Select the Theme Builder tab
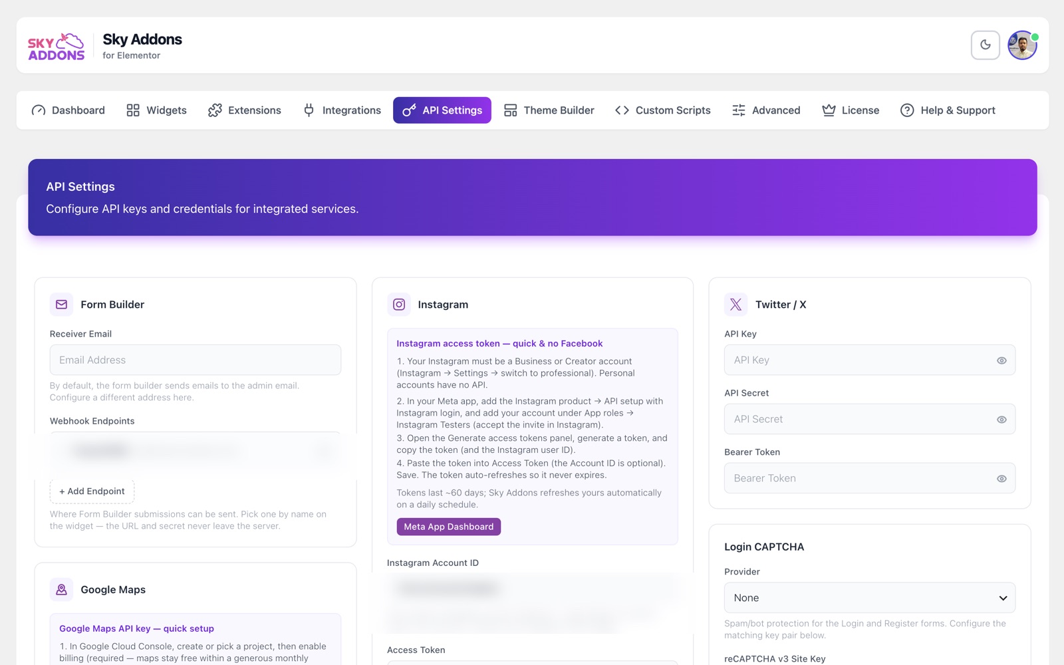 click(x=549, y=110)
